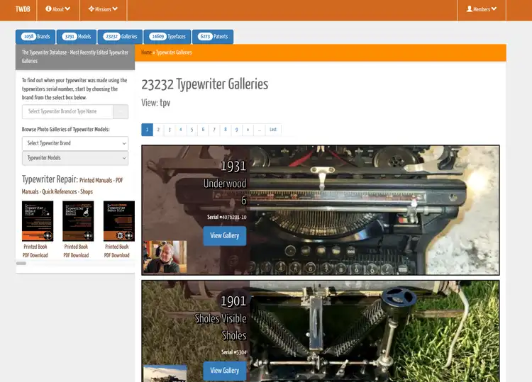Open the Typewriter Models dropdown
This screenshot has width=532, height=382.
pos(75,158)
